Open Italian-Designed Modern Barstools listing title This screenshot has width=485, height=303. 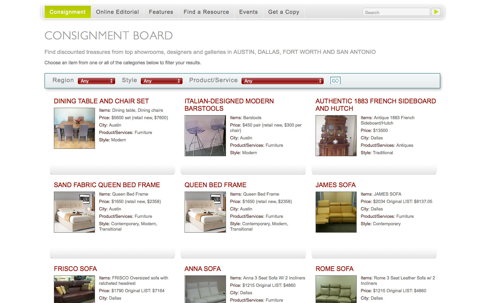[229, 105]
